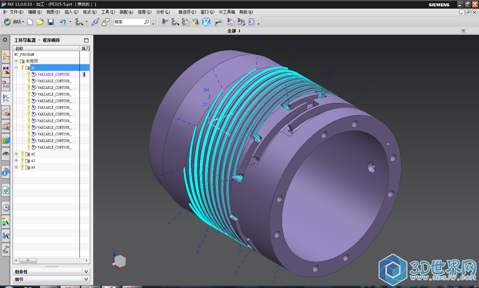Image resolution: width=479 pixels, height=288 pixels.
Task: Click the search magnifier in command finder
Action: (147, 22)
